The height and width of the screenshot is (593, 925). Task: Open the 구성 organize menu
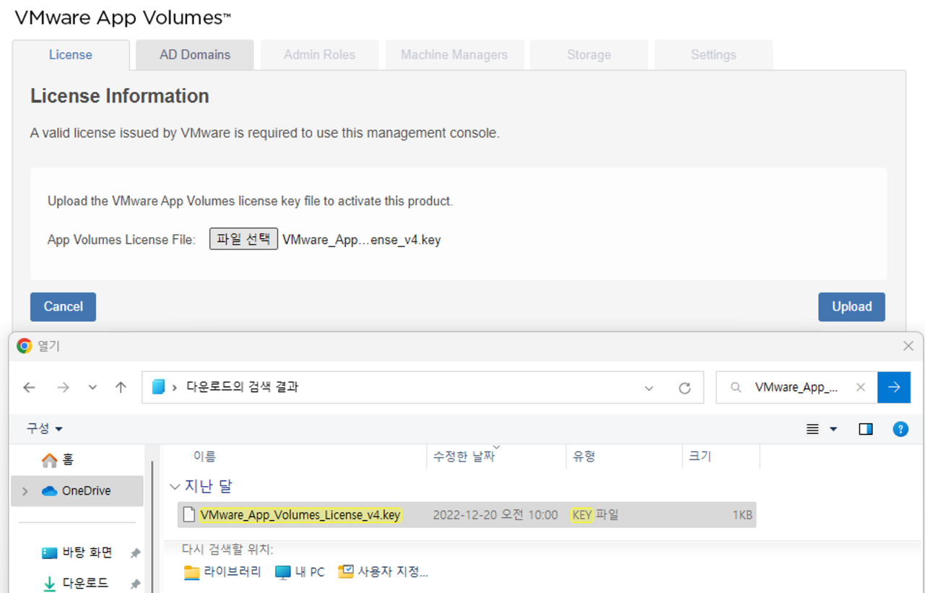pyautogui.click(x=45, y=428)
